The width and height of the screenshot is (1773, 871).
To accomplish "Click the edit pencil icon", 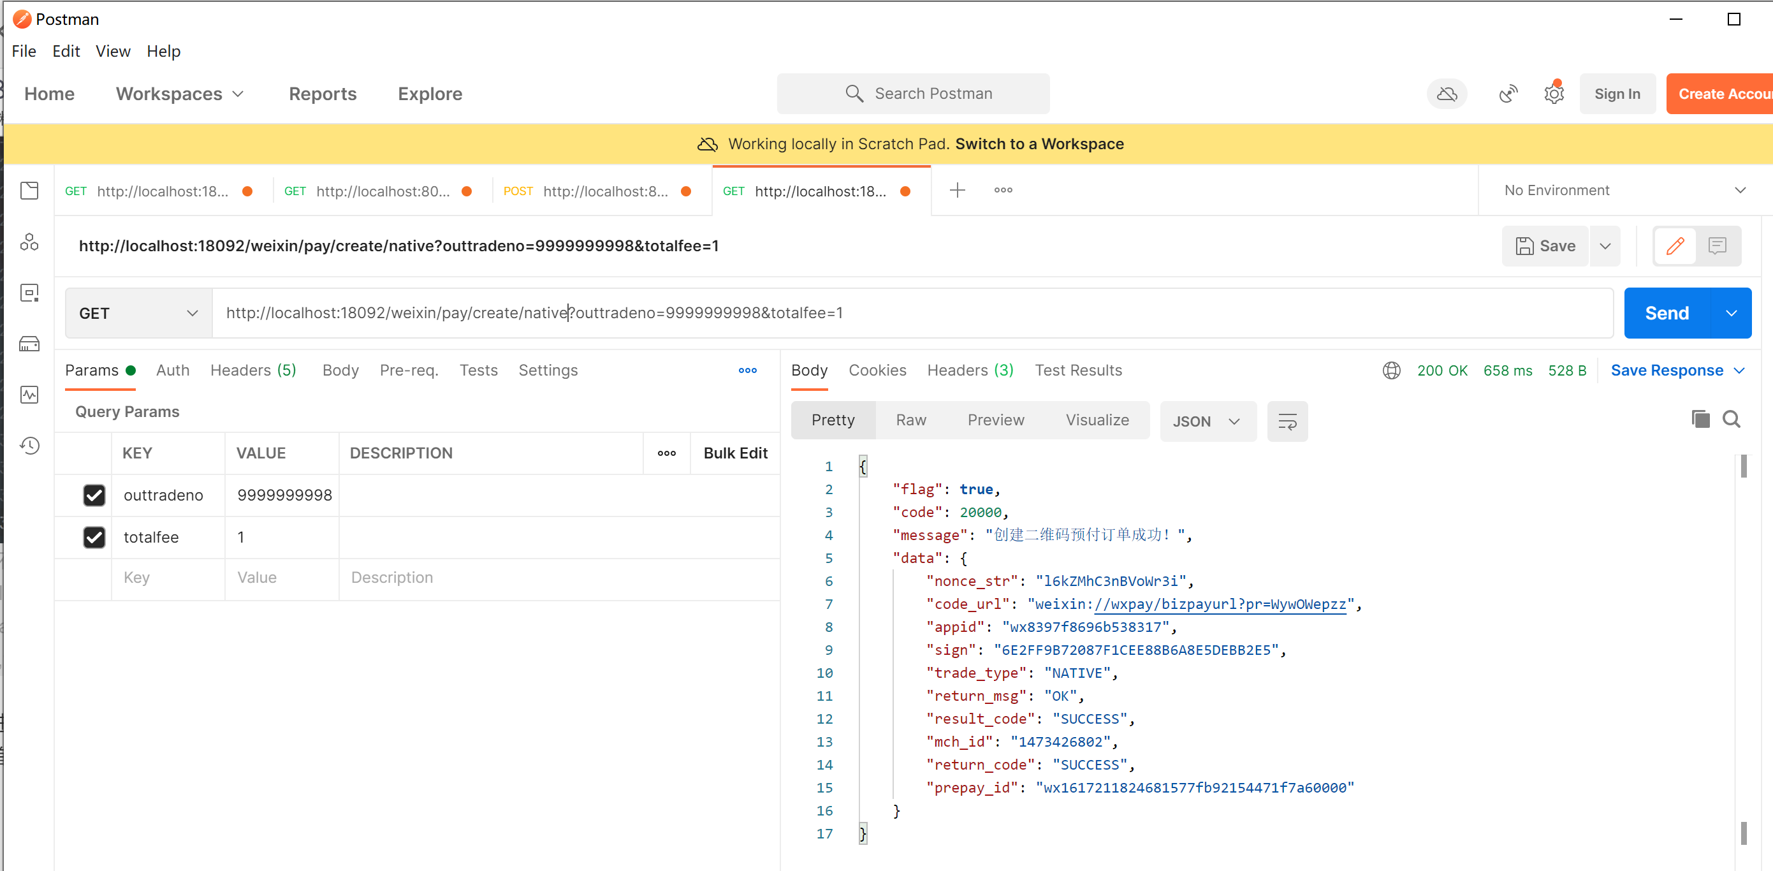I will pyautogui.click(x=1675, y=246).
